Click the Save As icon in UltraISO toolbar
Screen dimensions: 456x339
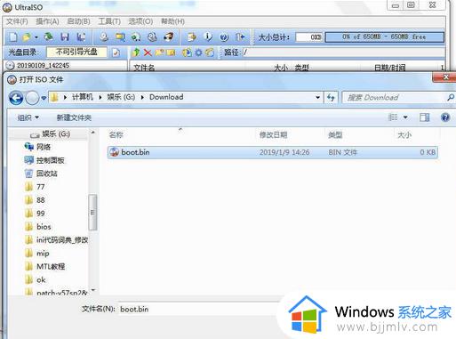click(81, 37)
